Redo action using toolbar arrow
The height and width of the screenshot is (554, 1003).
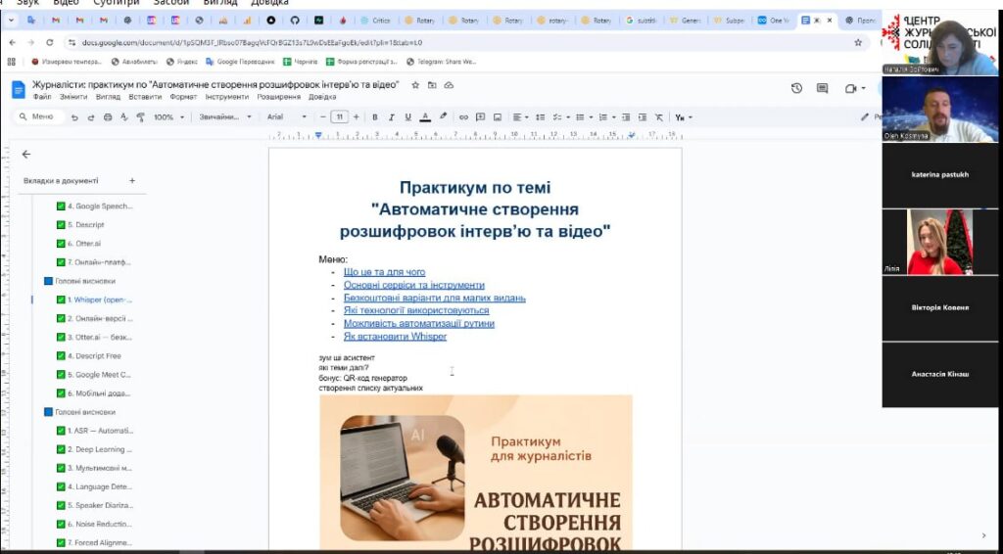pyautogui.click(x=91, y=117)
